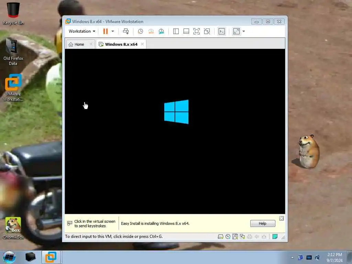Select VMware Workstation desktop shortcut

pos(13,88)
